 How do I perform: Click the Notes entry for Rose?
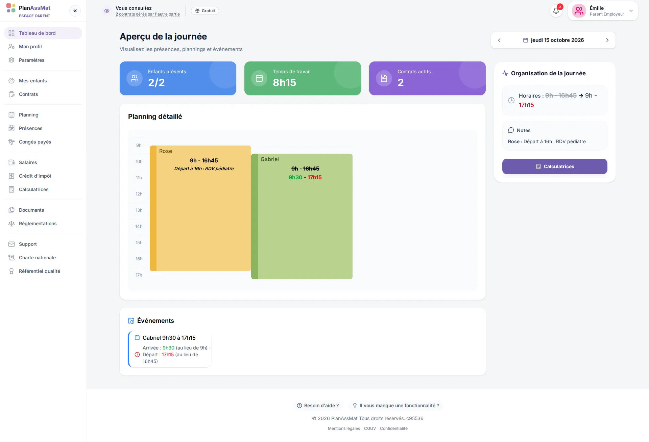(x=547, y=141)
